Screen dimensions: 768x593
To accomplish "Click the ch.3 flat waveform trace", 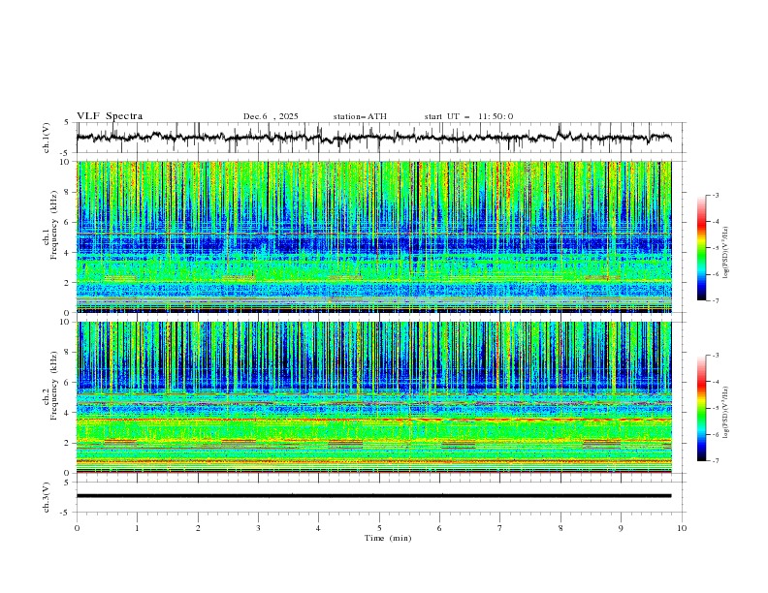I will pos(373,496).
